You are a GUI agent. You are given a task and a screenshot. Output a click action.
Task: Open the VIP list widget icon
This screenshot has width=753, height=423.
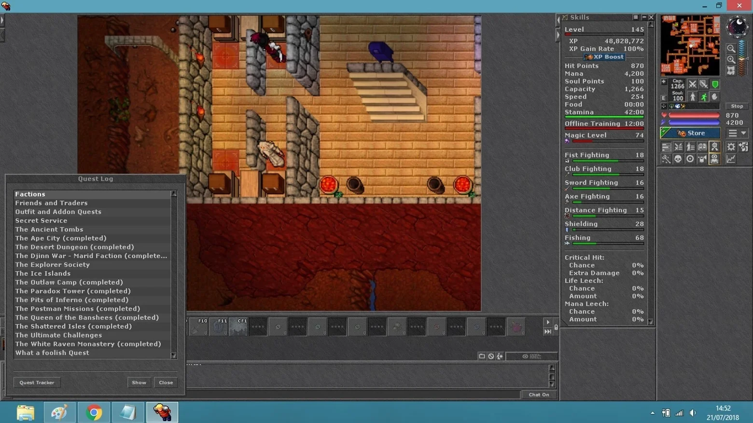pos(690,147)
